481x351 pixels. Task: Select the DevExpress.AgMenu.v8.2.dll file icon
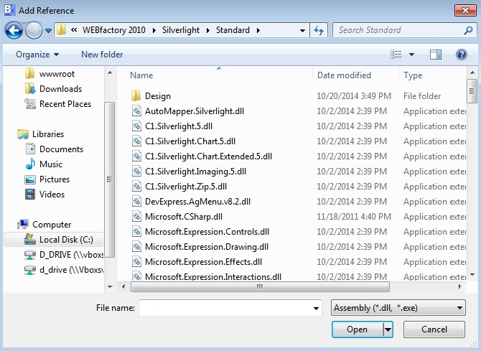(136, 201)
